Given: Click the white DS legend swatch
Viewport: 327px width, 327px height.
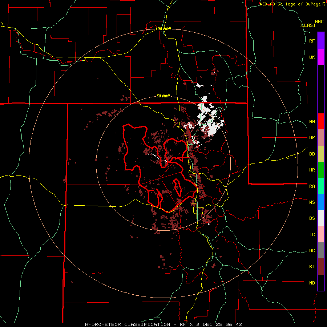Looking at the screenshot, I should point(321,218).
